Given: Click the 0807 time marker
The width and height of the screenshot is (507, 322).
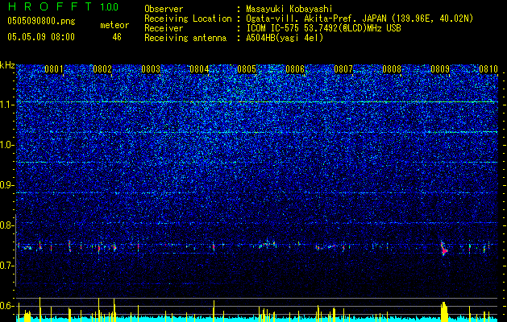Looking at the screenshot, I should click(343, 69).
